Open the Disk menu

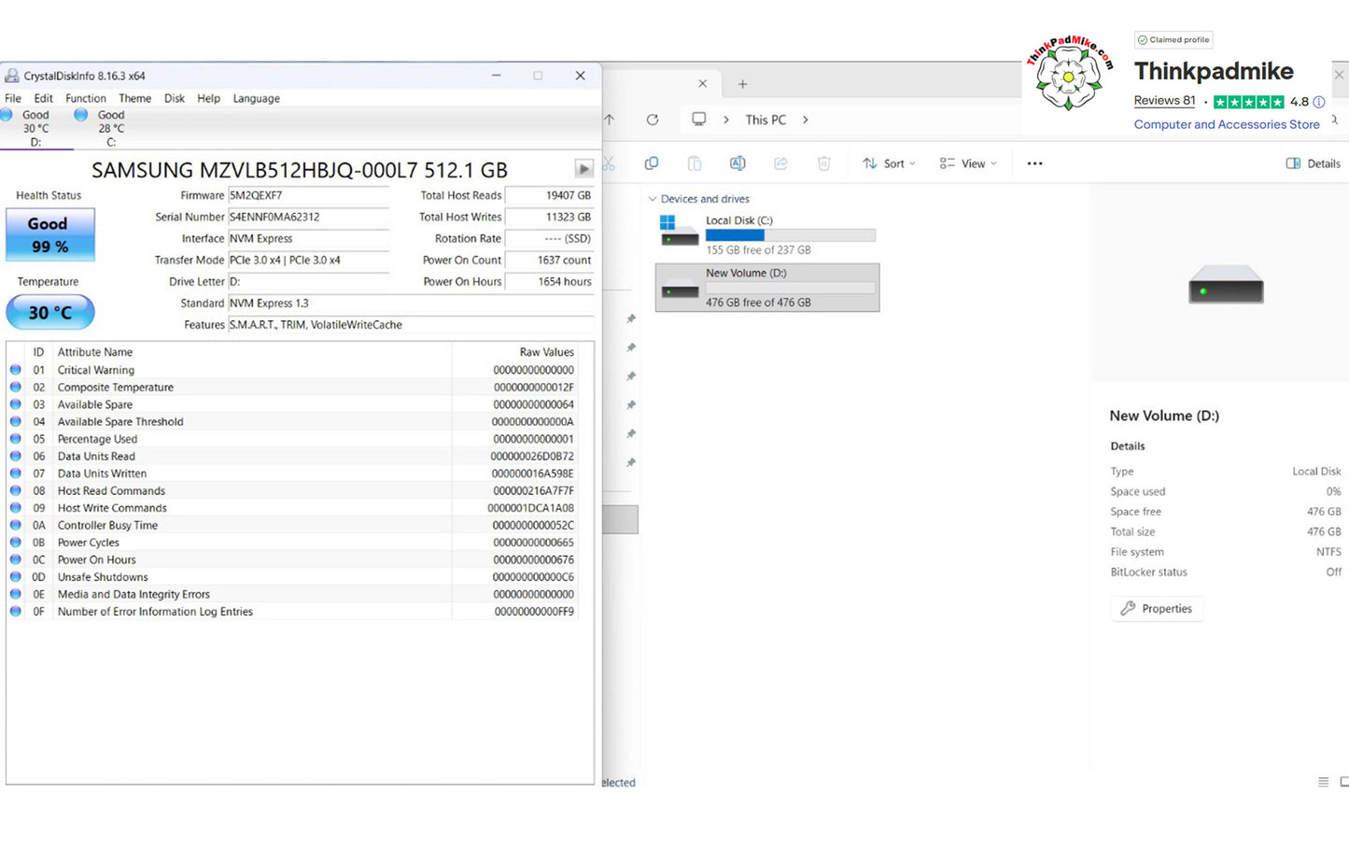[x=175, y=98]
